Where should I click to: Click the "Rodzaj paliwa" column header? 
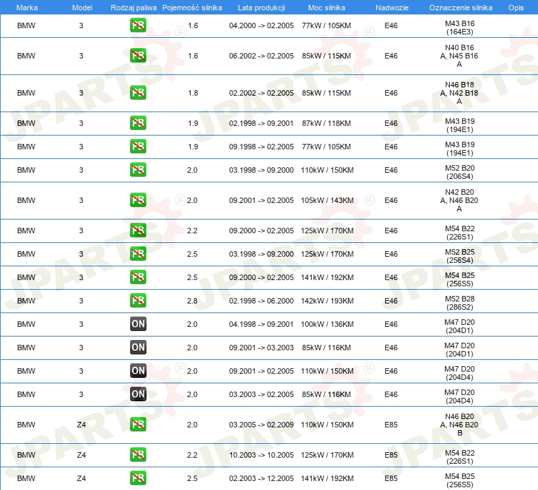(x=133, y=7)
